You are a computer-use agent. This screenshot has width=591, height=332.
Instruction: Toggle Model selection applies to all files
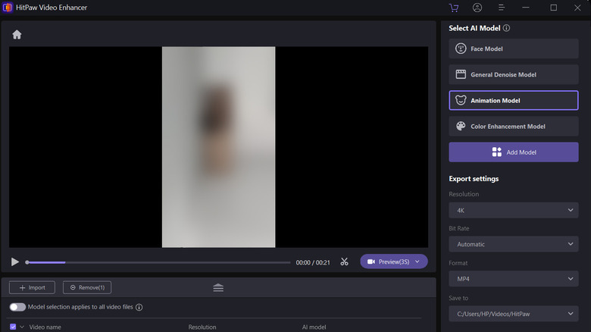[17, 307]
